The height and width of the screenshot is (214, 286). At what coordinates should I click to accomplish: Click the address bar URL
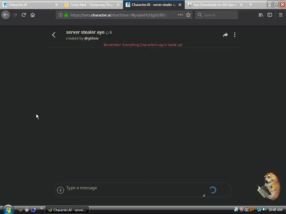coord(118,15)
